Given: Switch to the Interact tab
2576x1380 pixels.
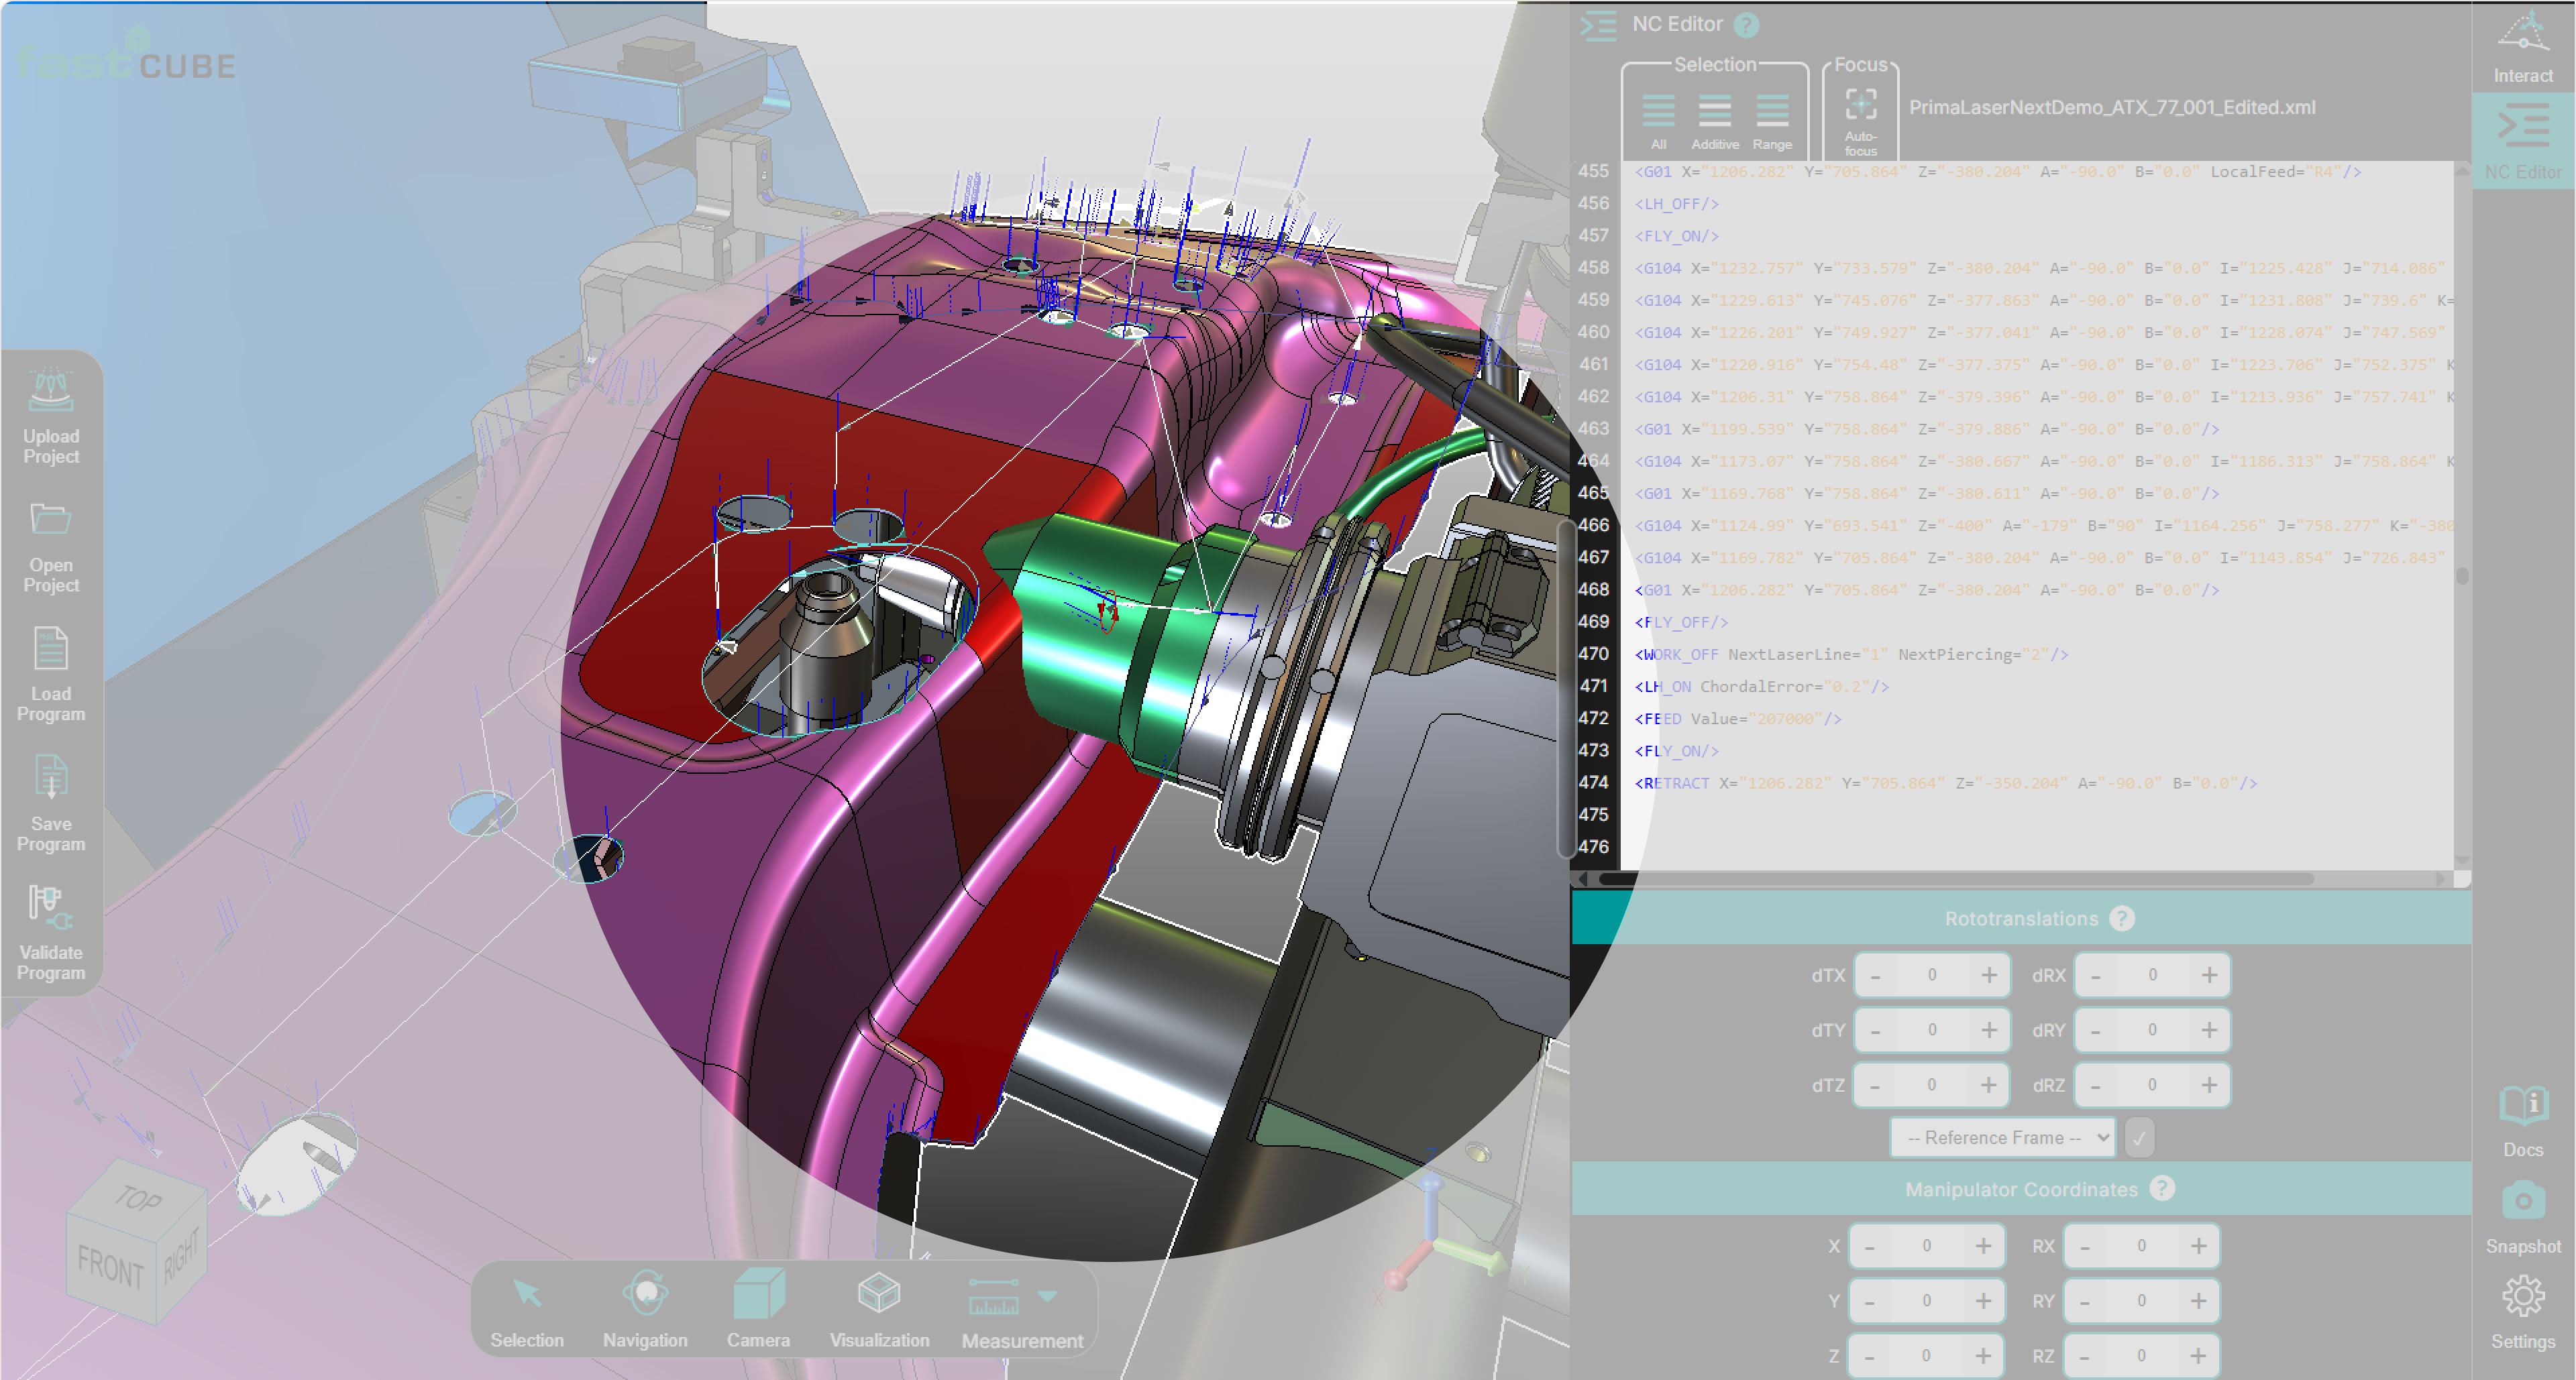Looking at the screenshot, I should click(x=2522, y=47).
